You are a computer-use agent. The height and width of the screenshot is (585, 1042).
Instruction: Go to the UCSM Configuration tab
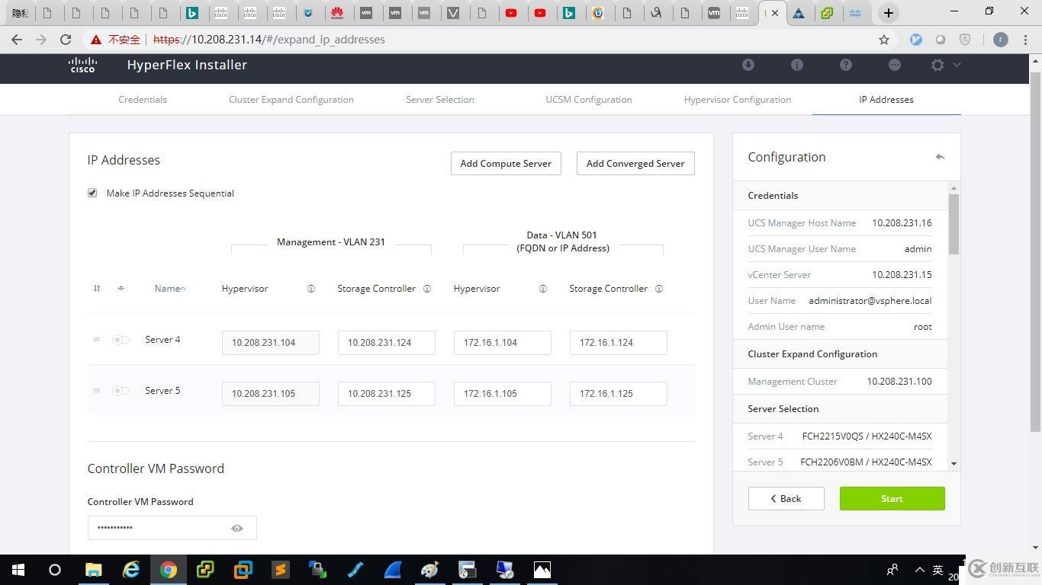[x=589, y=100]
